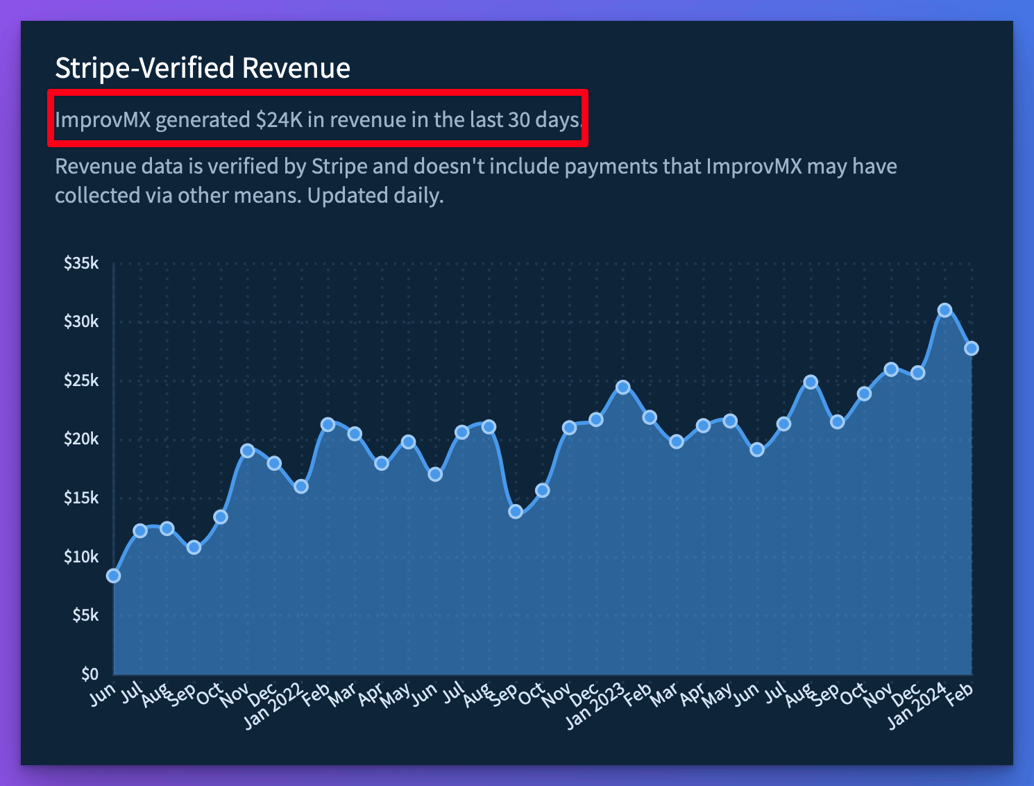This screenshot has height=786, width=1034.
Task: Click the "ImprovMX generated $24K in revenue" sentence
Action: click(x=318, y=119)
